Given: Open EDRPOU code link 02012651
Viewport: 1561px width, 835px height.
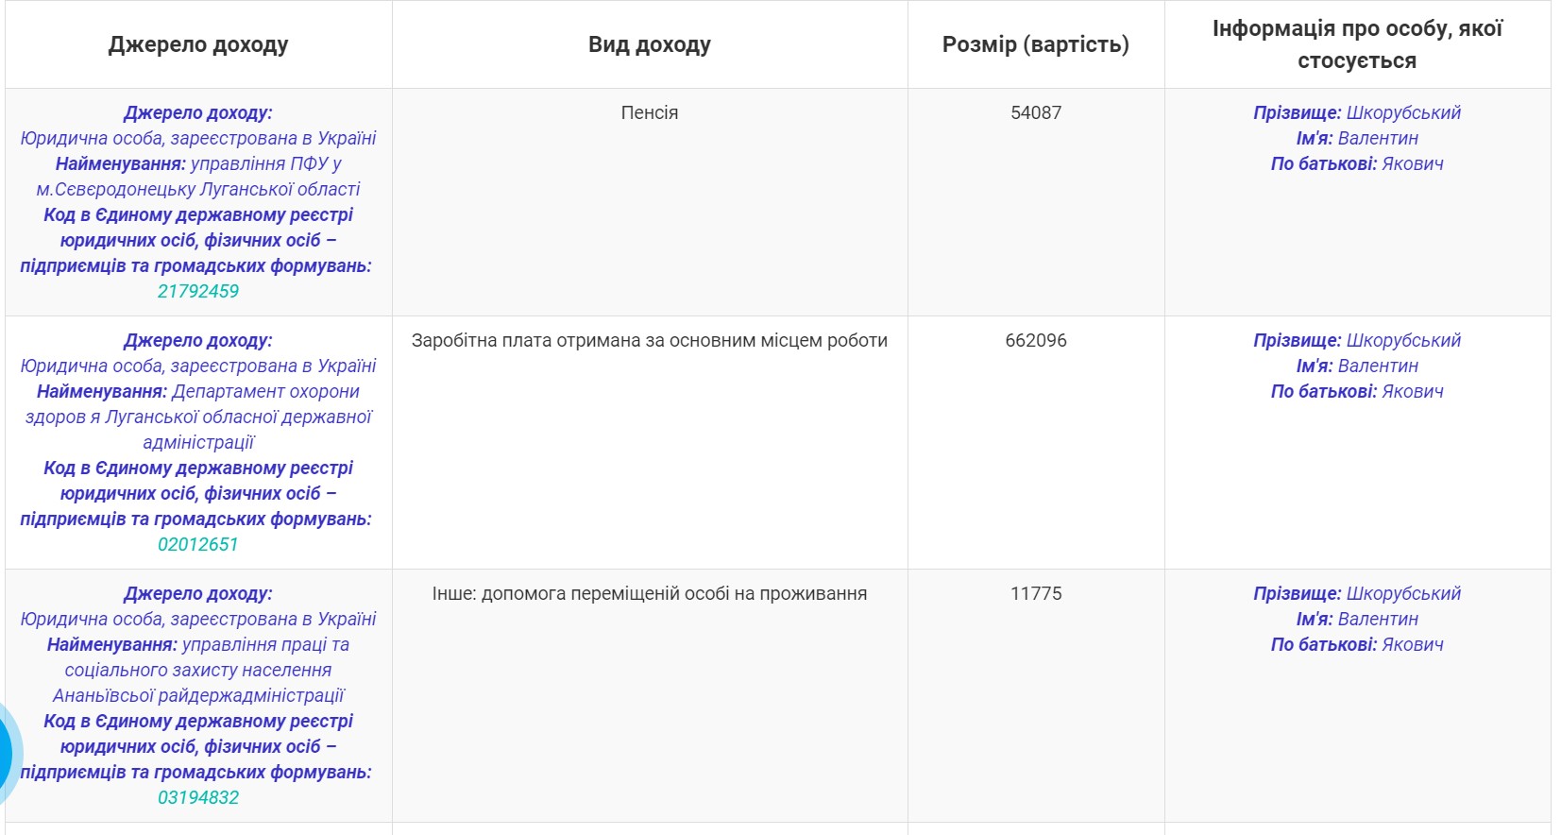Looking at the screenshot, I should pos(198,544).
